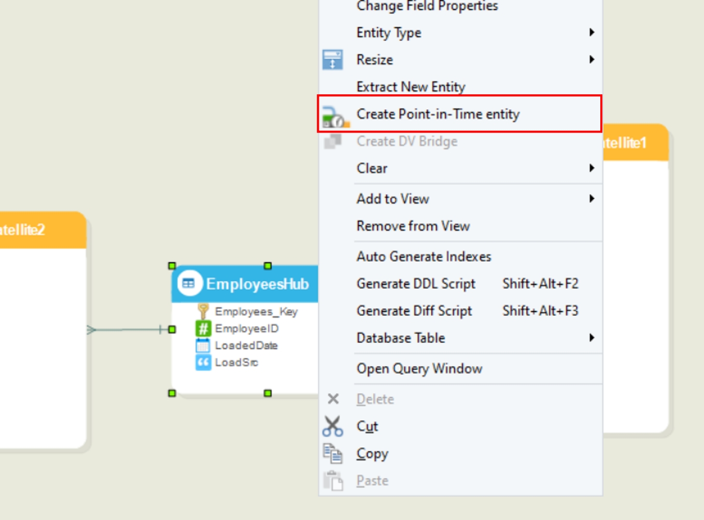Select Extract New Entity
The height and width of the screenshot is (520, 704).
[x=411, y=86]
